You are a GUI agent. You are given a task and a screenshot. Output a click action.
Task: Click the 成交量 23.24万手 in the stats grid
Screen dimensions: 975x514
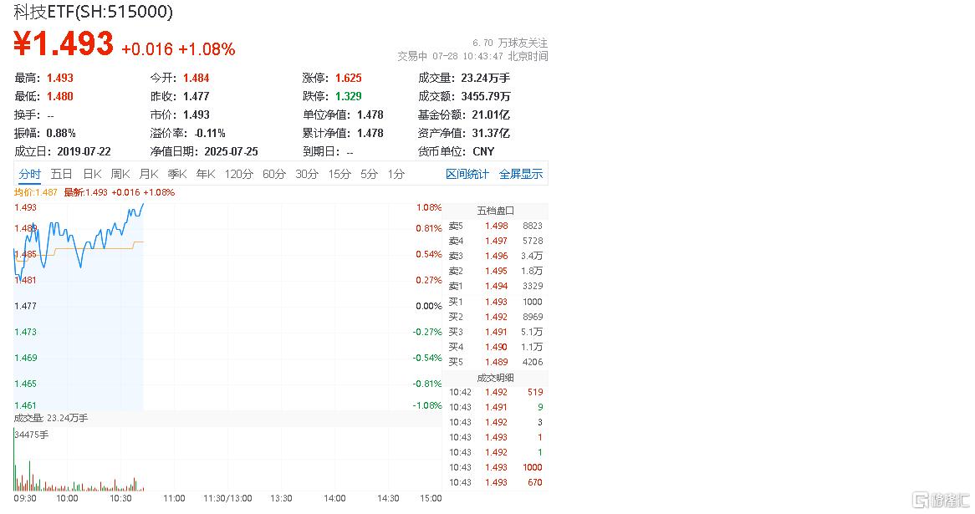(x=486, y=78)
